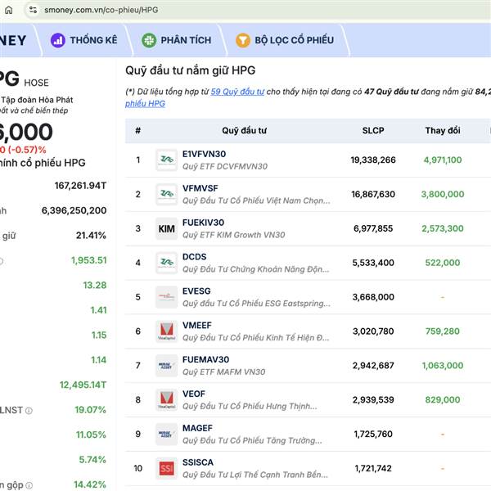
Task: Open the E1VFVN30 fund name
Action: coord(204,154)
